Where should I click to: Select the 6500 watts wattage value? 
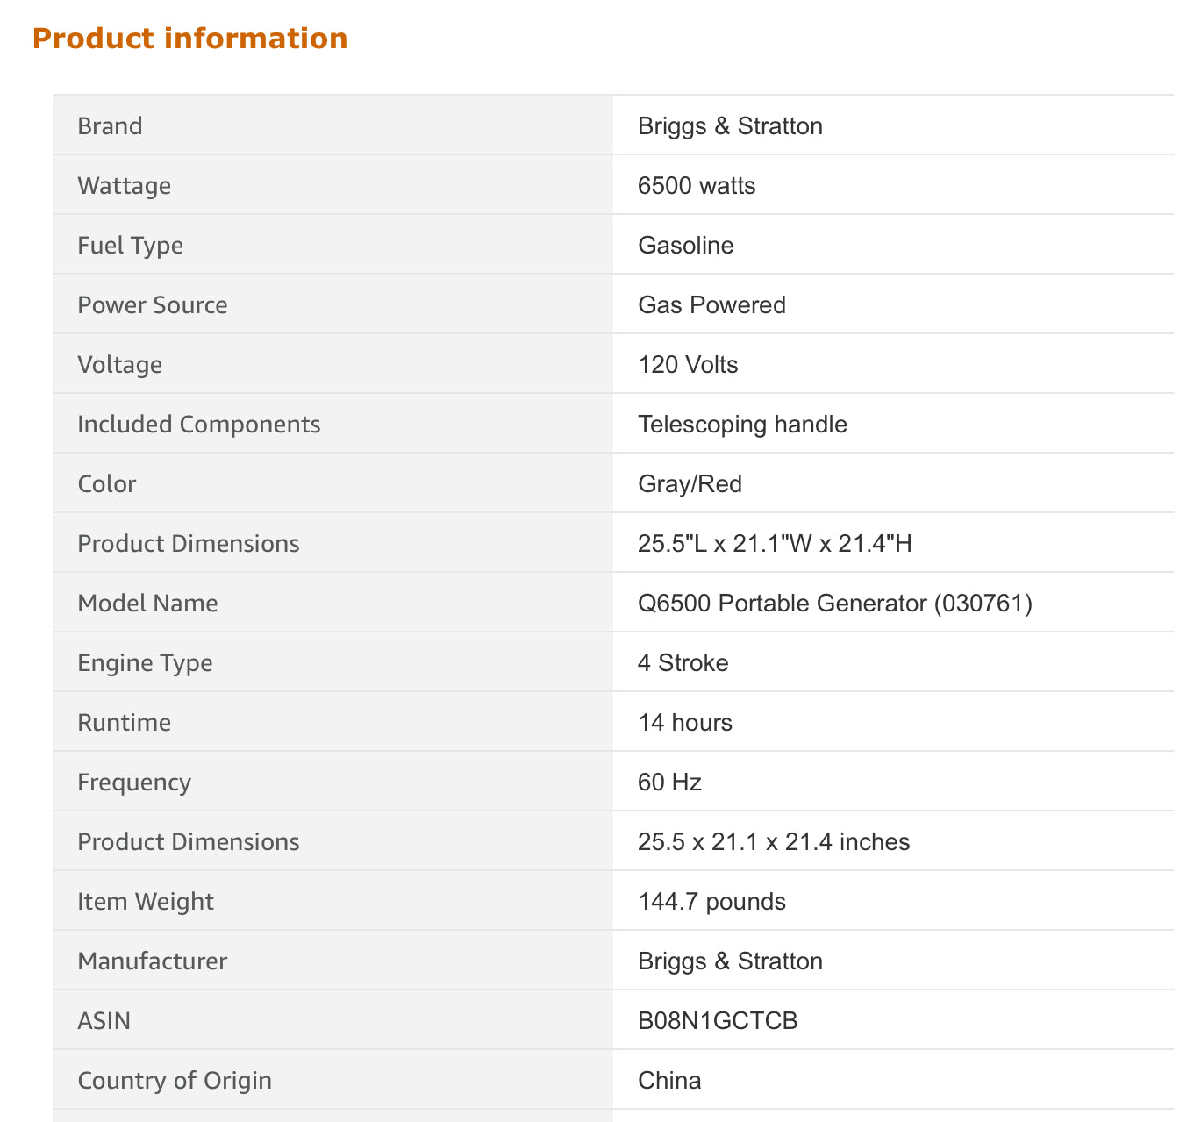pos(697,186)
